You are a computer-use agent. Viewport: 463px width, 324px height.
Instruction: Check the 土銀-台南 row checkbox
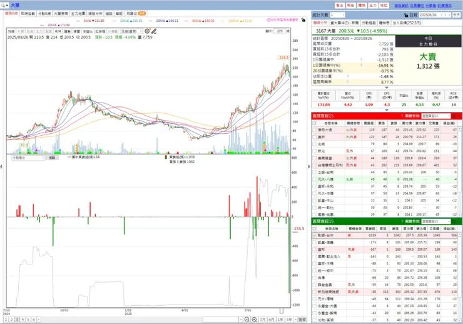(x=315, y=173)
